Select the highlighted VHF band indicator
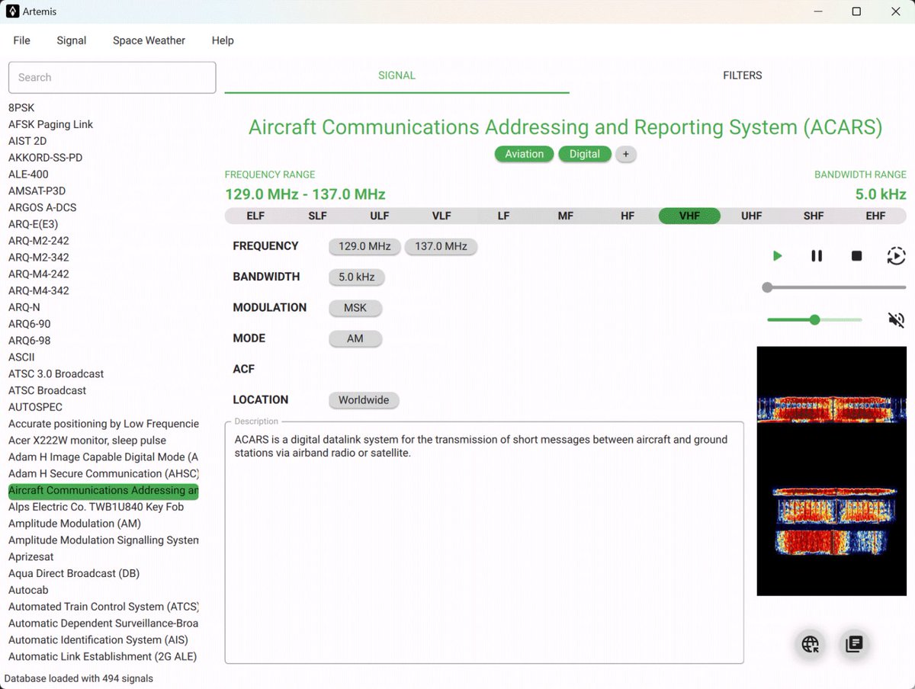 pyautogui.click(x=689, y=216)
